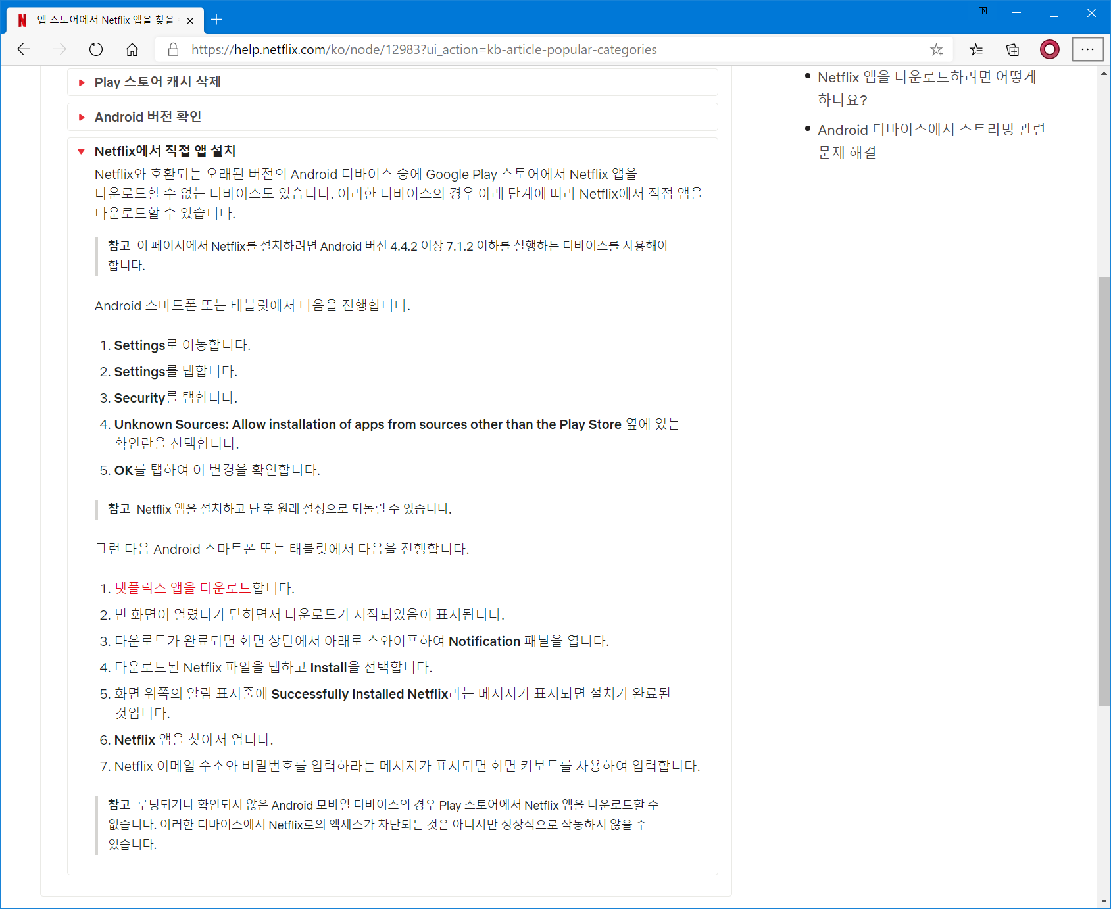Click the note about Android 4.4.2 version
The width and height of the screenshot is (1111, 909).
tap(388, 256)
